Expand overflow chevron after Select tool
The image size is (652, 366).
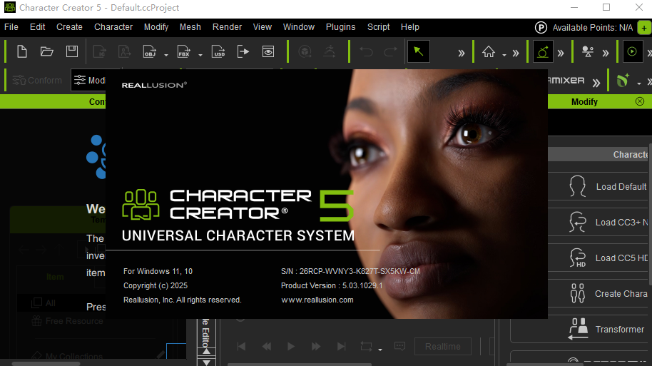pos(461,53)
